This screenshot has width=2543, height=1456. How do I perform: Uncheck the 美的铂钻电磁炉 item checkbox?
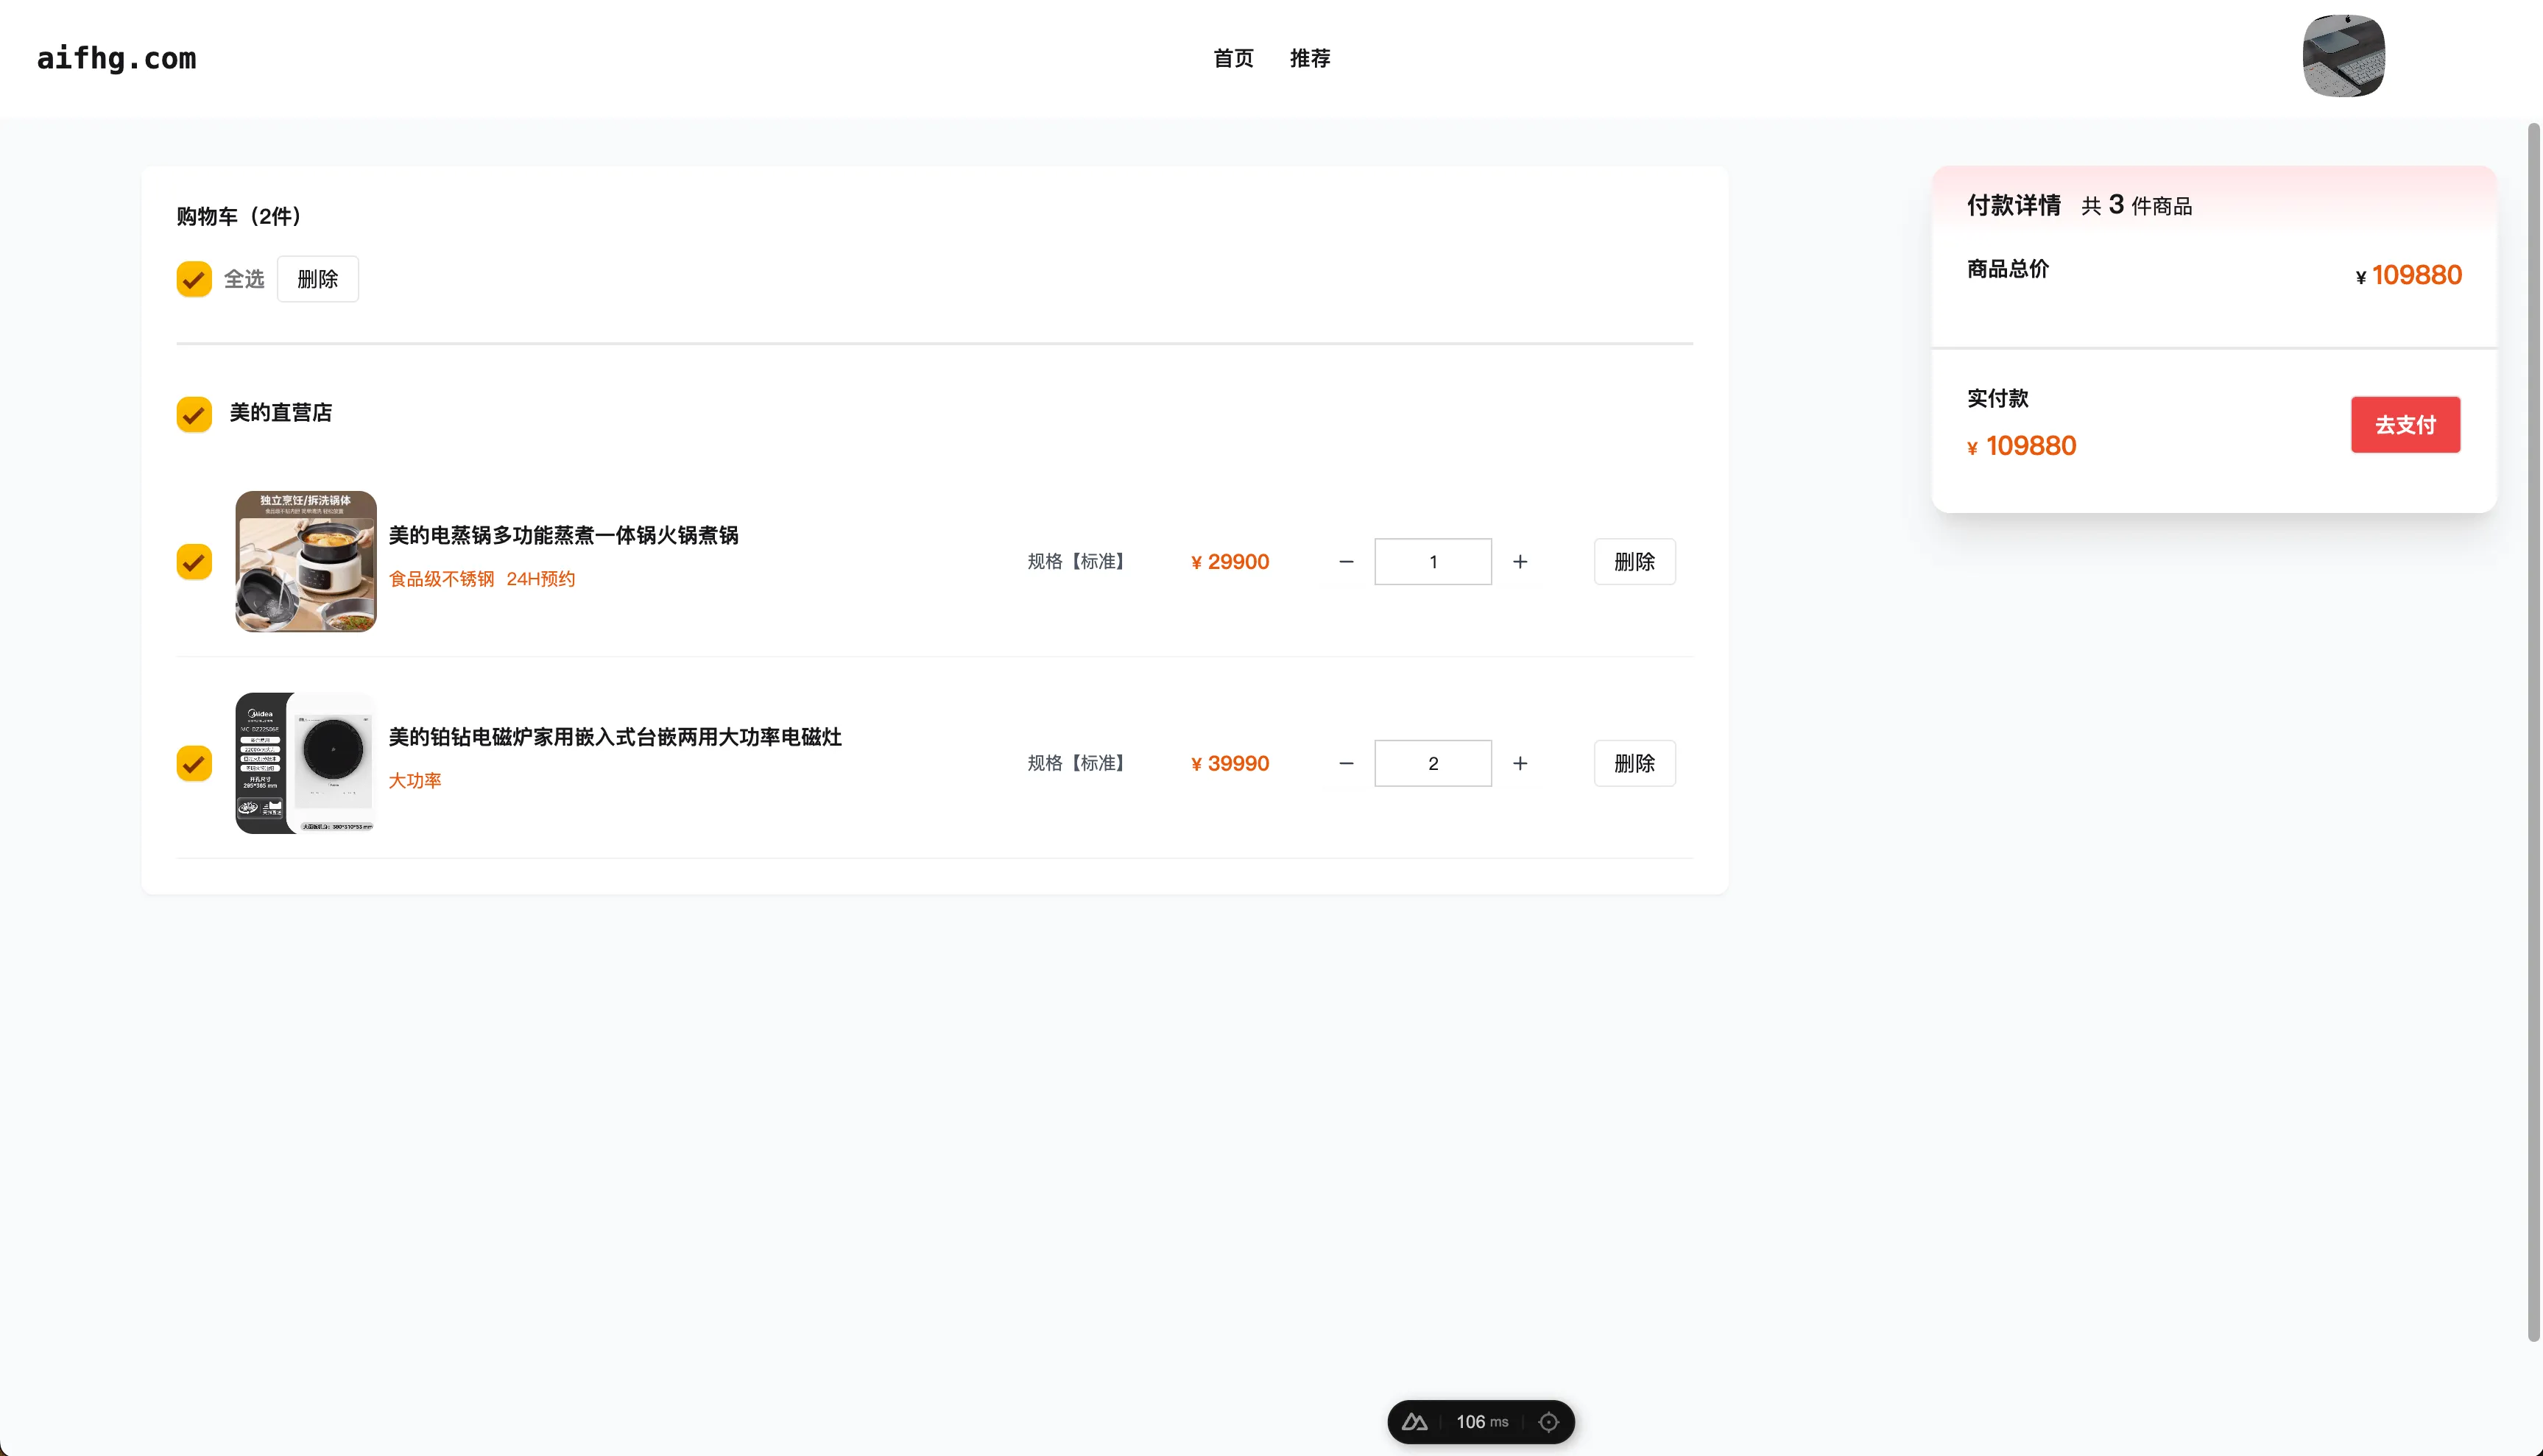194,763
